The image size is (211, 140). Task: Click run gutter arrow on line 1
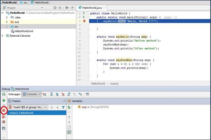[84, 13]
